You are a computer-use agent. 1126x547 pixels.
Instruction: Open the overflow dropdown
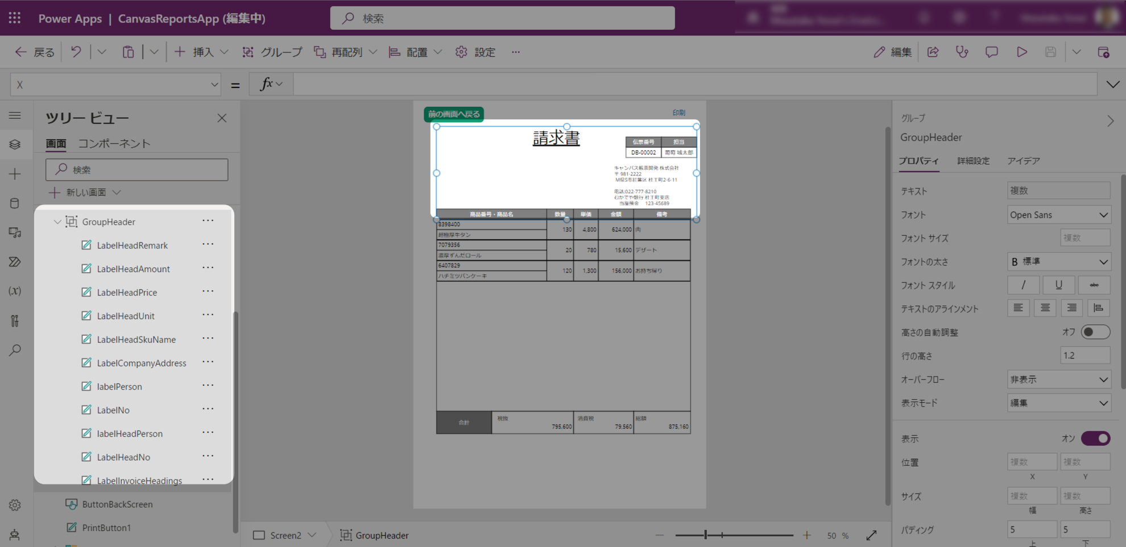pyautogui.click(x=1058, y=379)
